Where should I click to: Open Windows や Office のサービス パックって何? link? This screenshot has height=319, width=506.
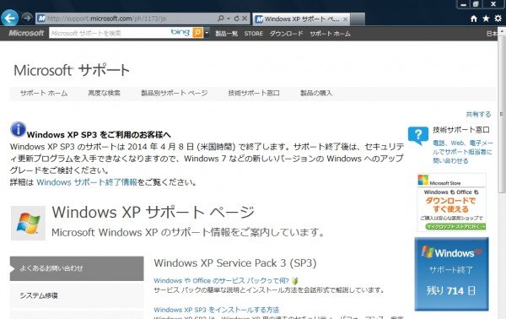pyautogui.click(x=221, y=280)
